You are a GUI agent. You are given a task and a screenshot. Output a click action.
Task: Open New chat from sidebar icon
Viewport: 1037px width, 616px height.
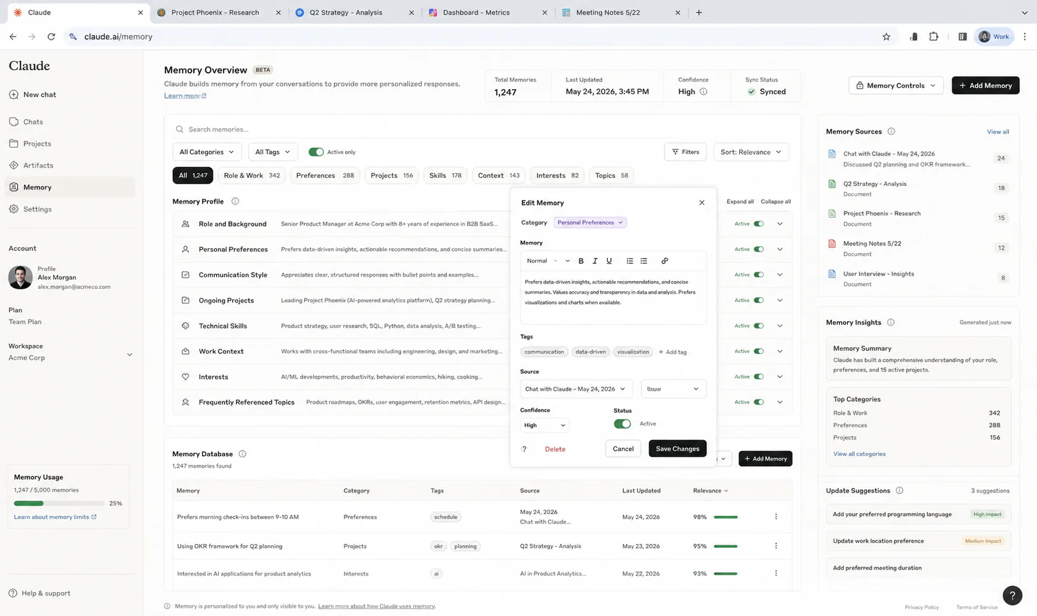click(x=13, y=94)
